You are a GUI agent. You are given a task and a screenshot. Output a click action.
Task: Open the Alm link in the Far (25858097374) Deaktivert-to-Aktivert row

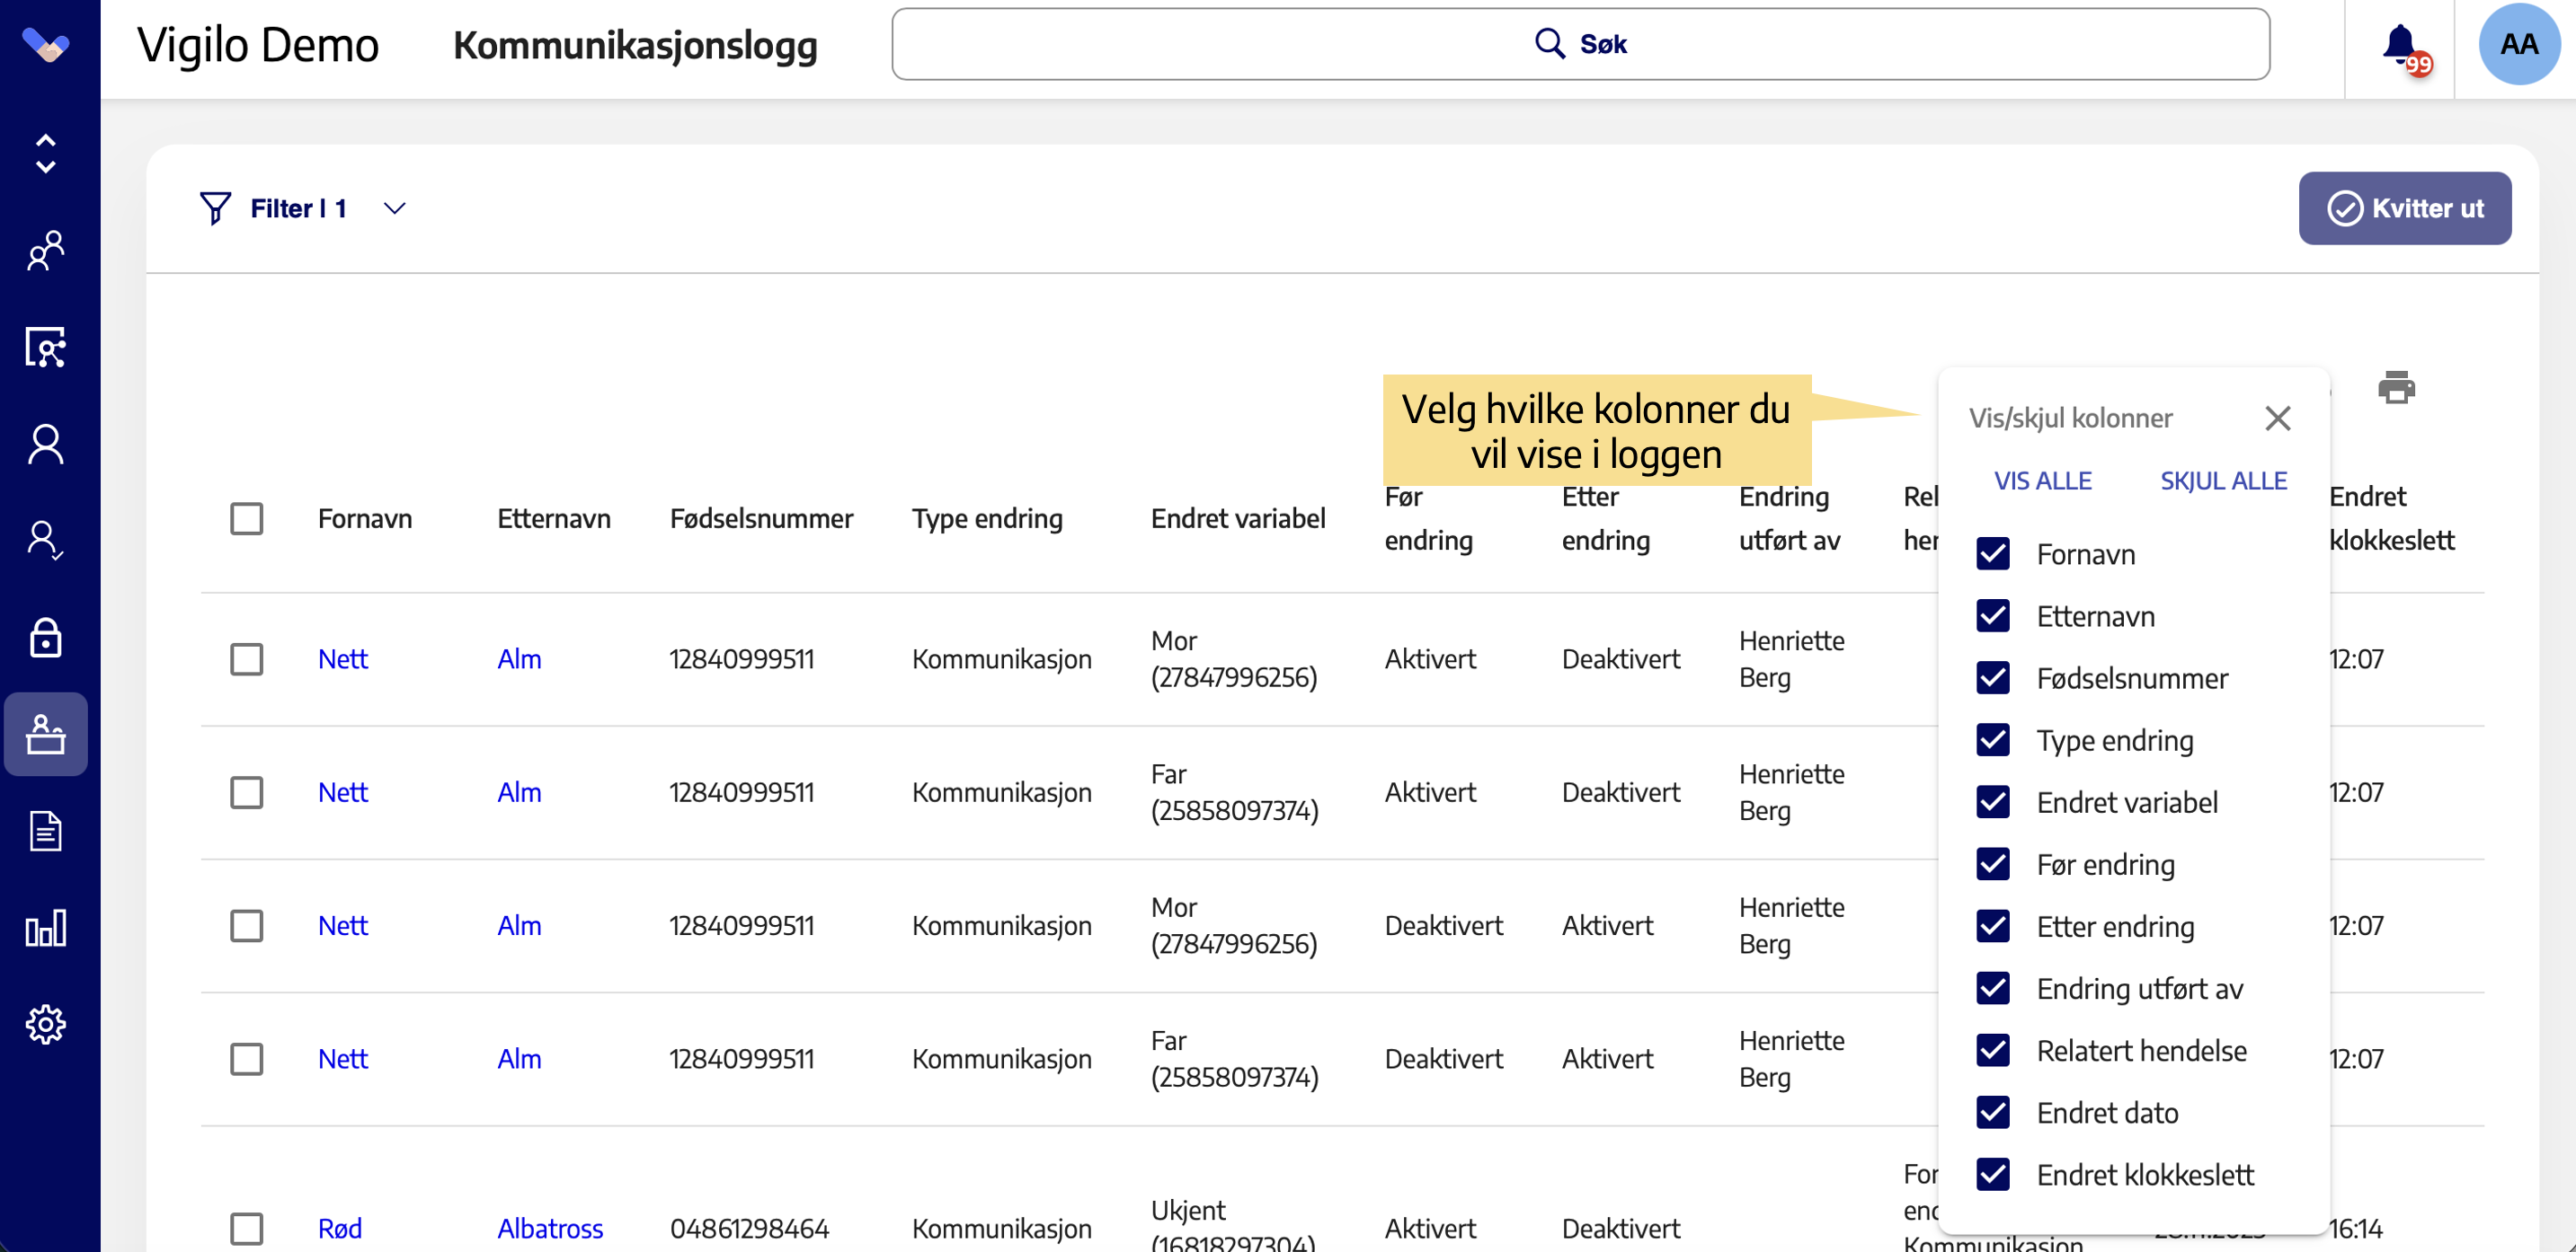tap(519, 1059)
